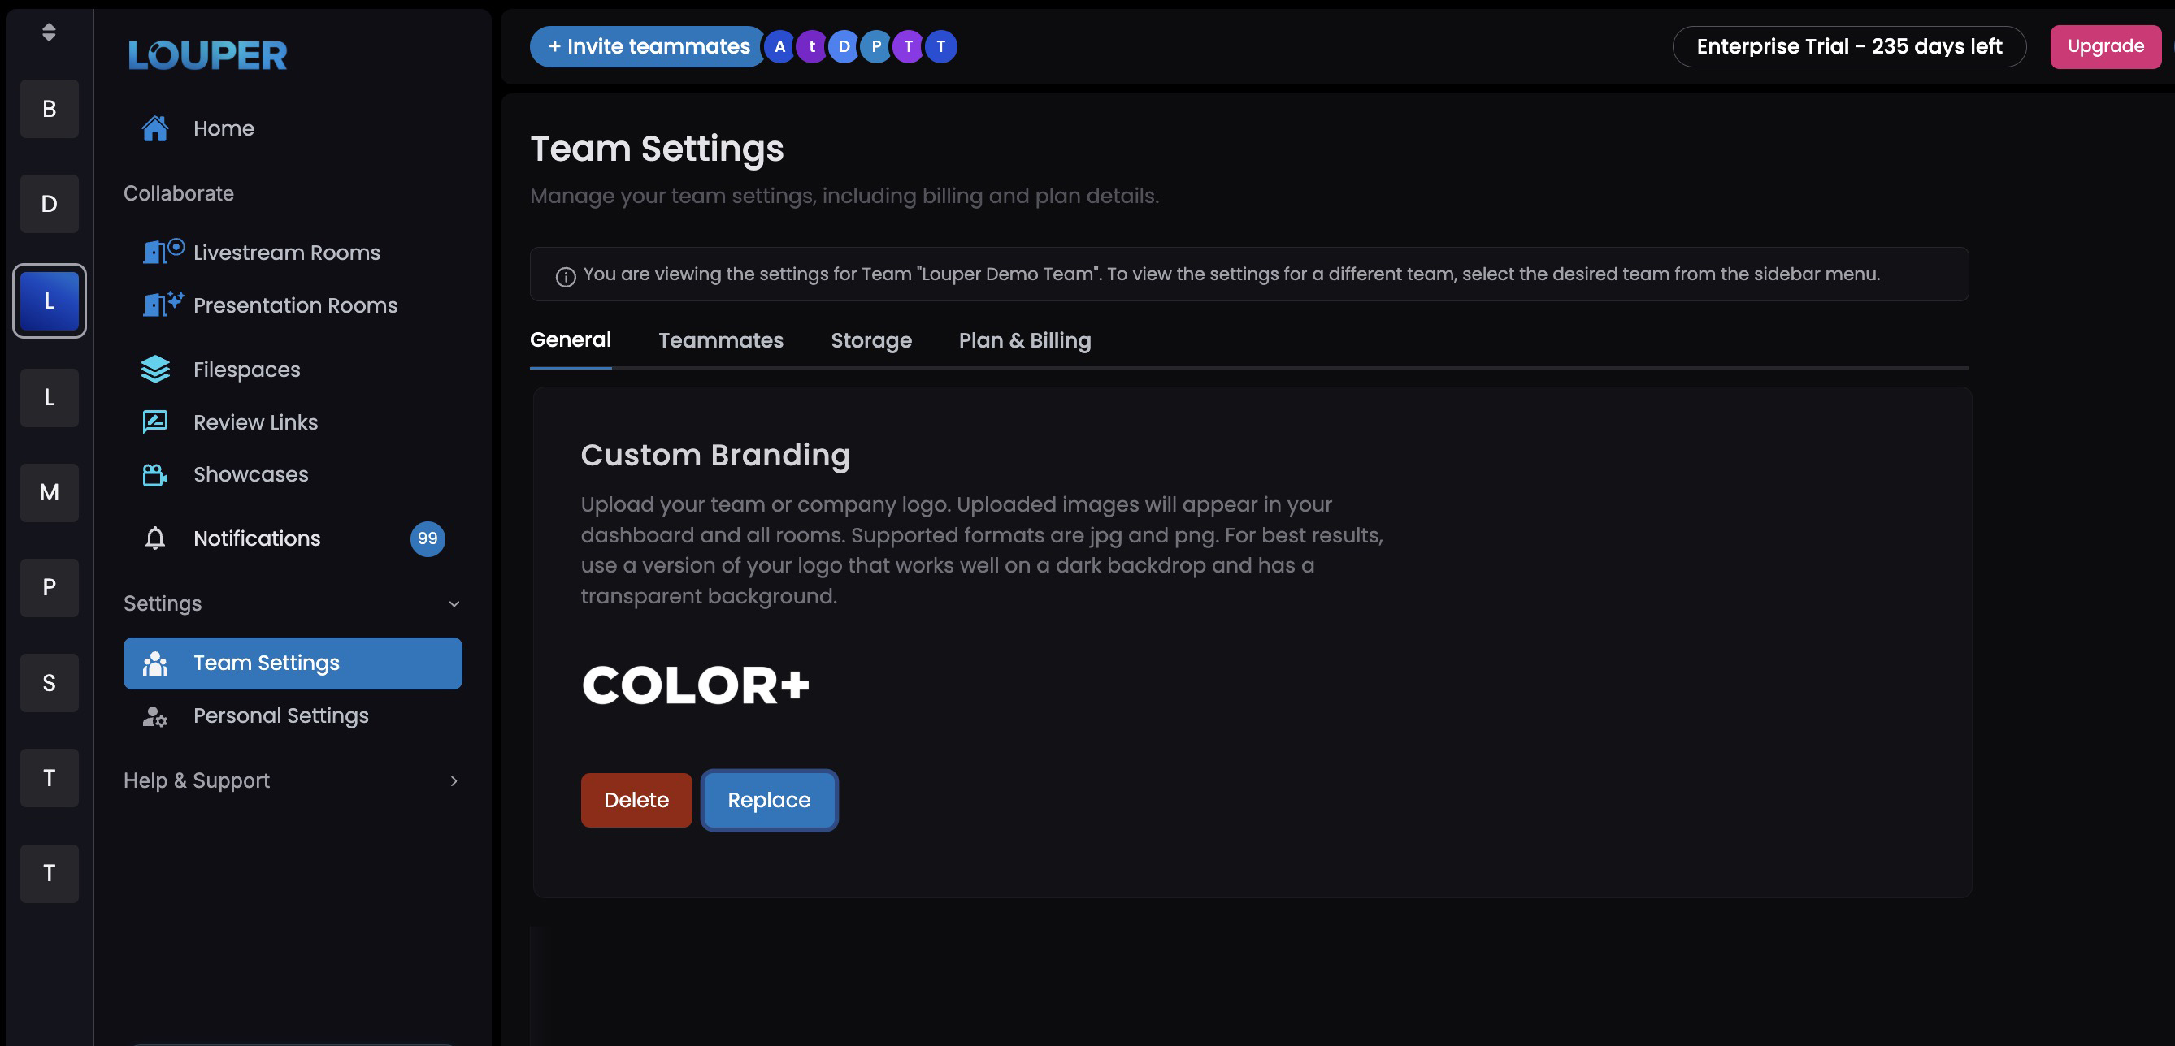Click purple T teammate avatar
Screen dimensions: 2175x1046
click(x=909, y=46)
